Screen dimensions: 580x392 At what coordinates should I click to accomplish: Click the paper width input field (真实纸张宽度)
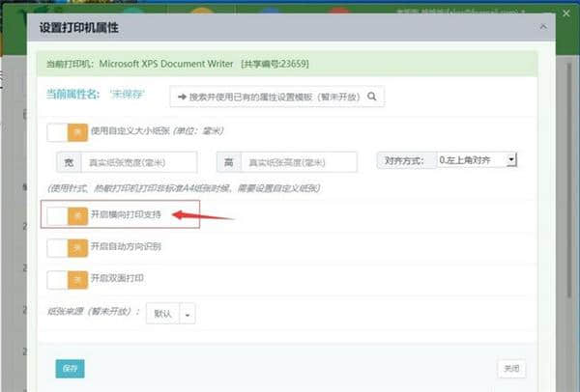click(138, 162)
